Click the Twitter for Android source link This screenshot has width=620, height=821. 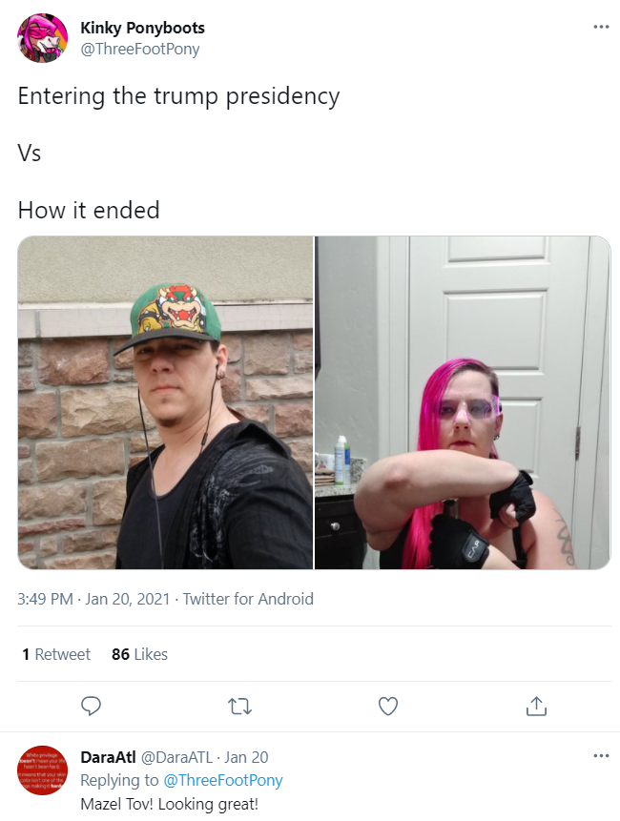coord(248,599)
